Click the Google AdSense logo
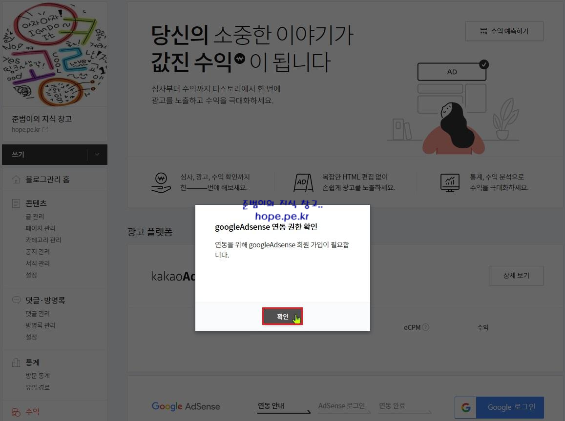 point(186,406)
